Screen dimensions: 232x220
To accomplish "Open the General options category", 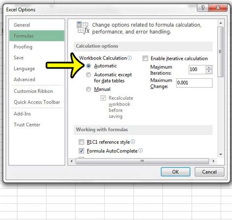I will tap(37, 25).
